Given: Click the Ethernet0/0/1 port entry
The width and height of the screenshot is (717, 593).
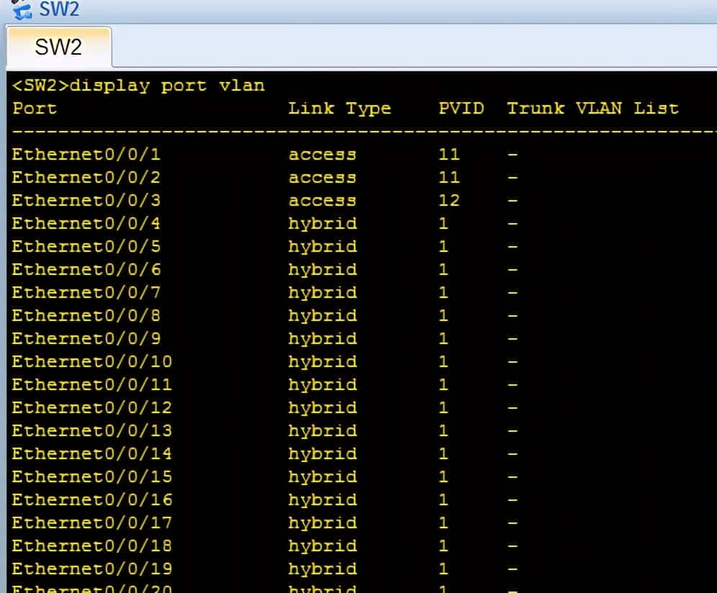Looking at the screenshot, I should [x=86, y=155].
